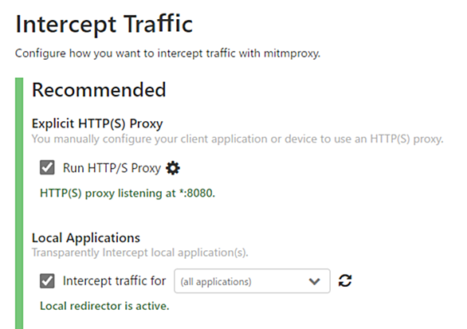The image size is (467, 329).
Task: Click the Local redirector is active message
Action: [104, 306]
